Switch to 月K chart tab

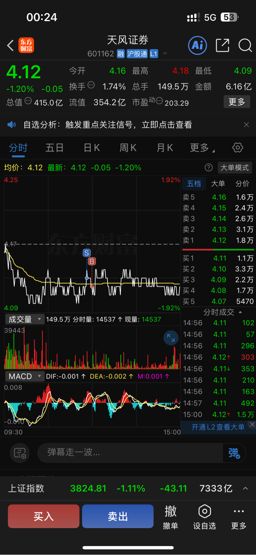(165, 148)
